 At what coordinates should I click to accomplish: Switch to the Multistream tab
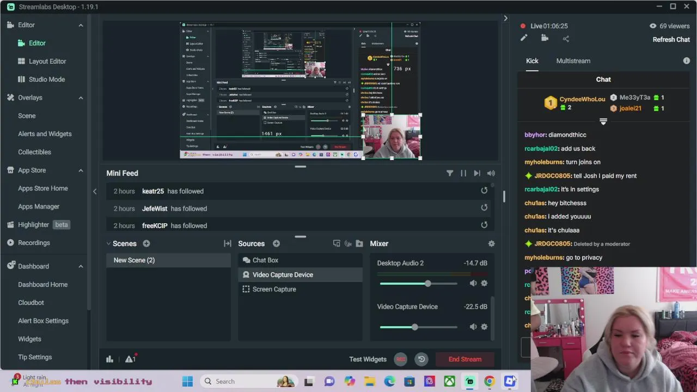(573, 61)
